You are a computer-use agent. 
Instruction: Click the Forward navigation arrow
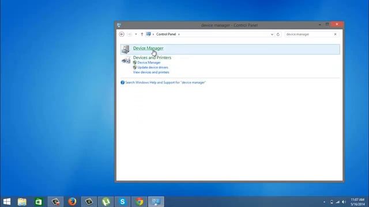tap(129, 34)
